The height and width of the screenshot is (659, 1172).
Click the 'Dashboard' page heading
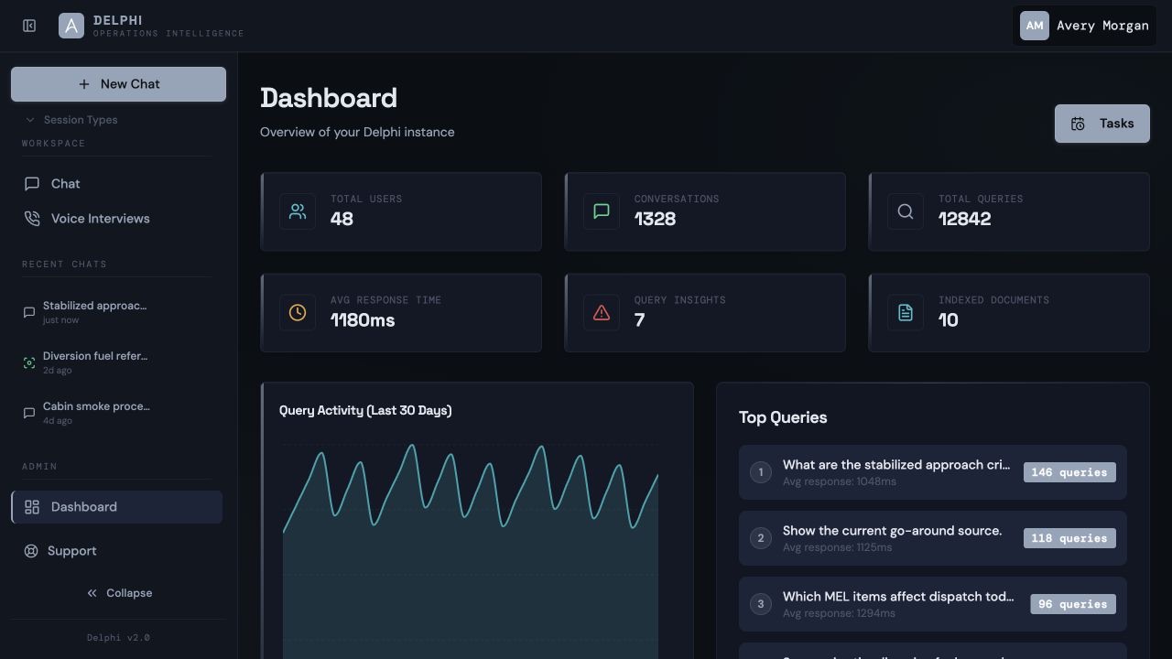point(329,98)
